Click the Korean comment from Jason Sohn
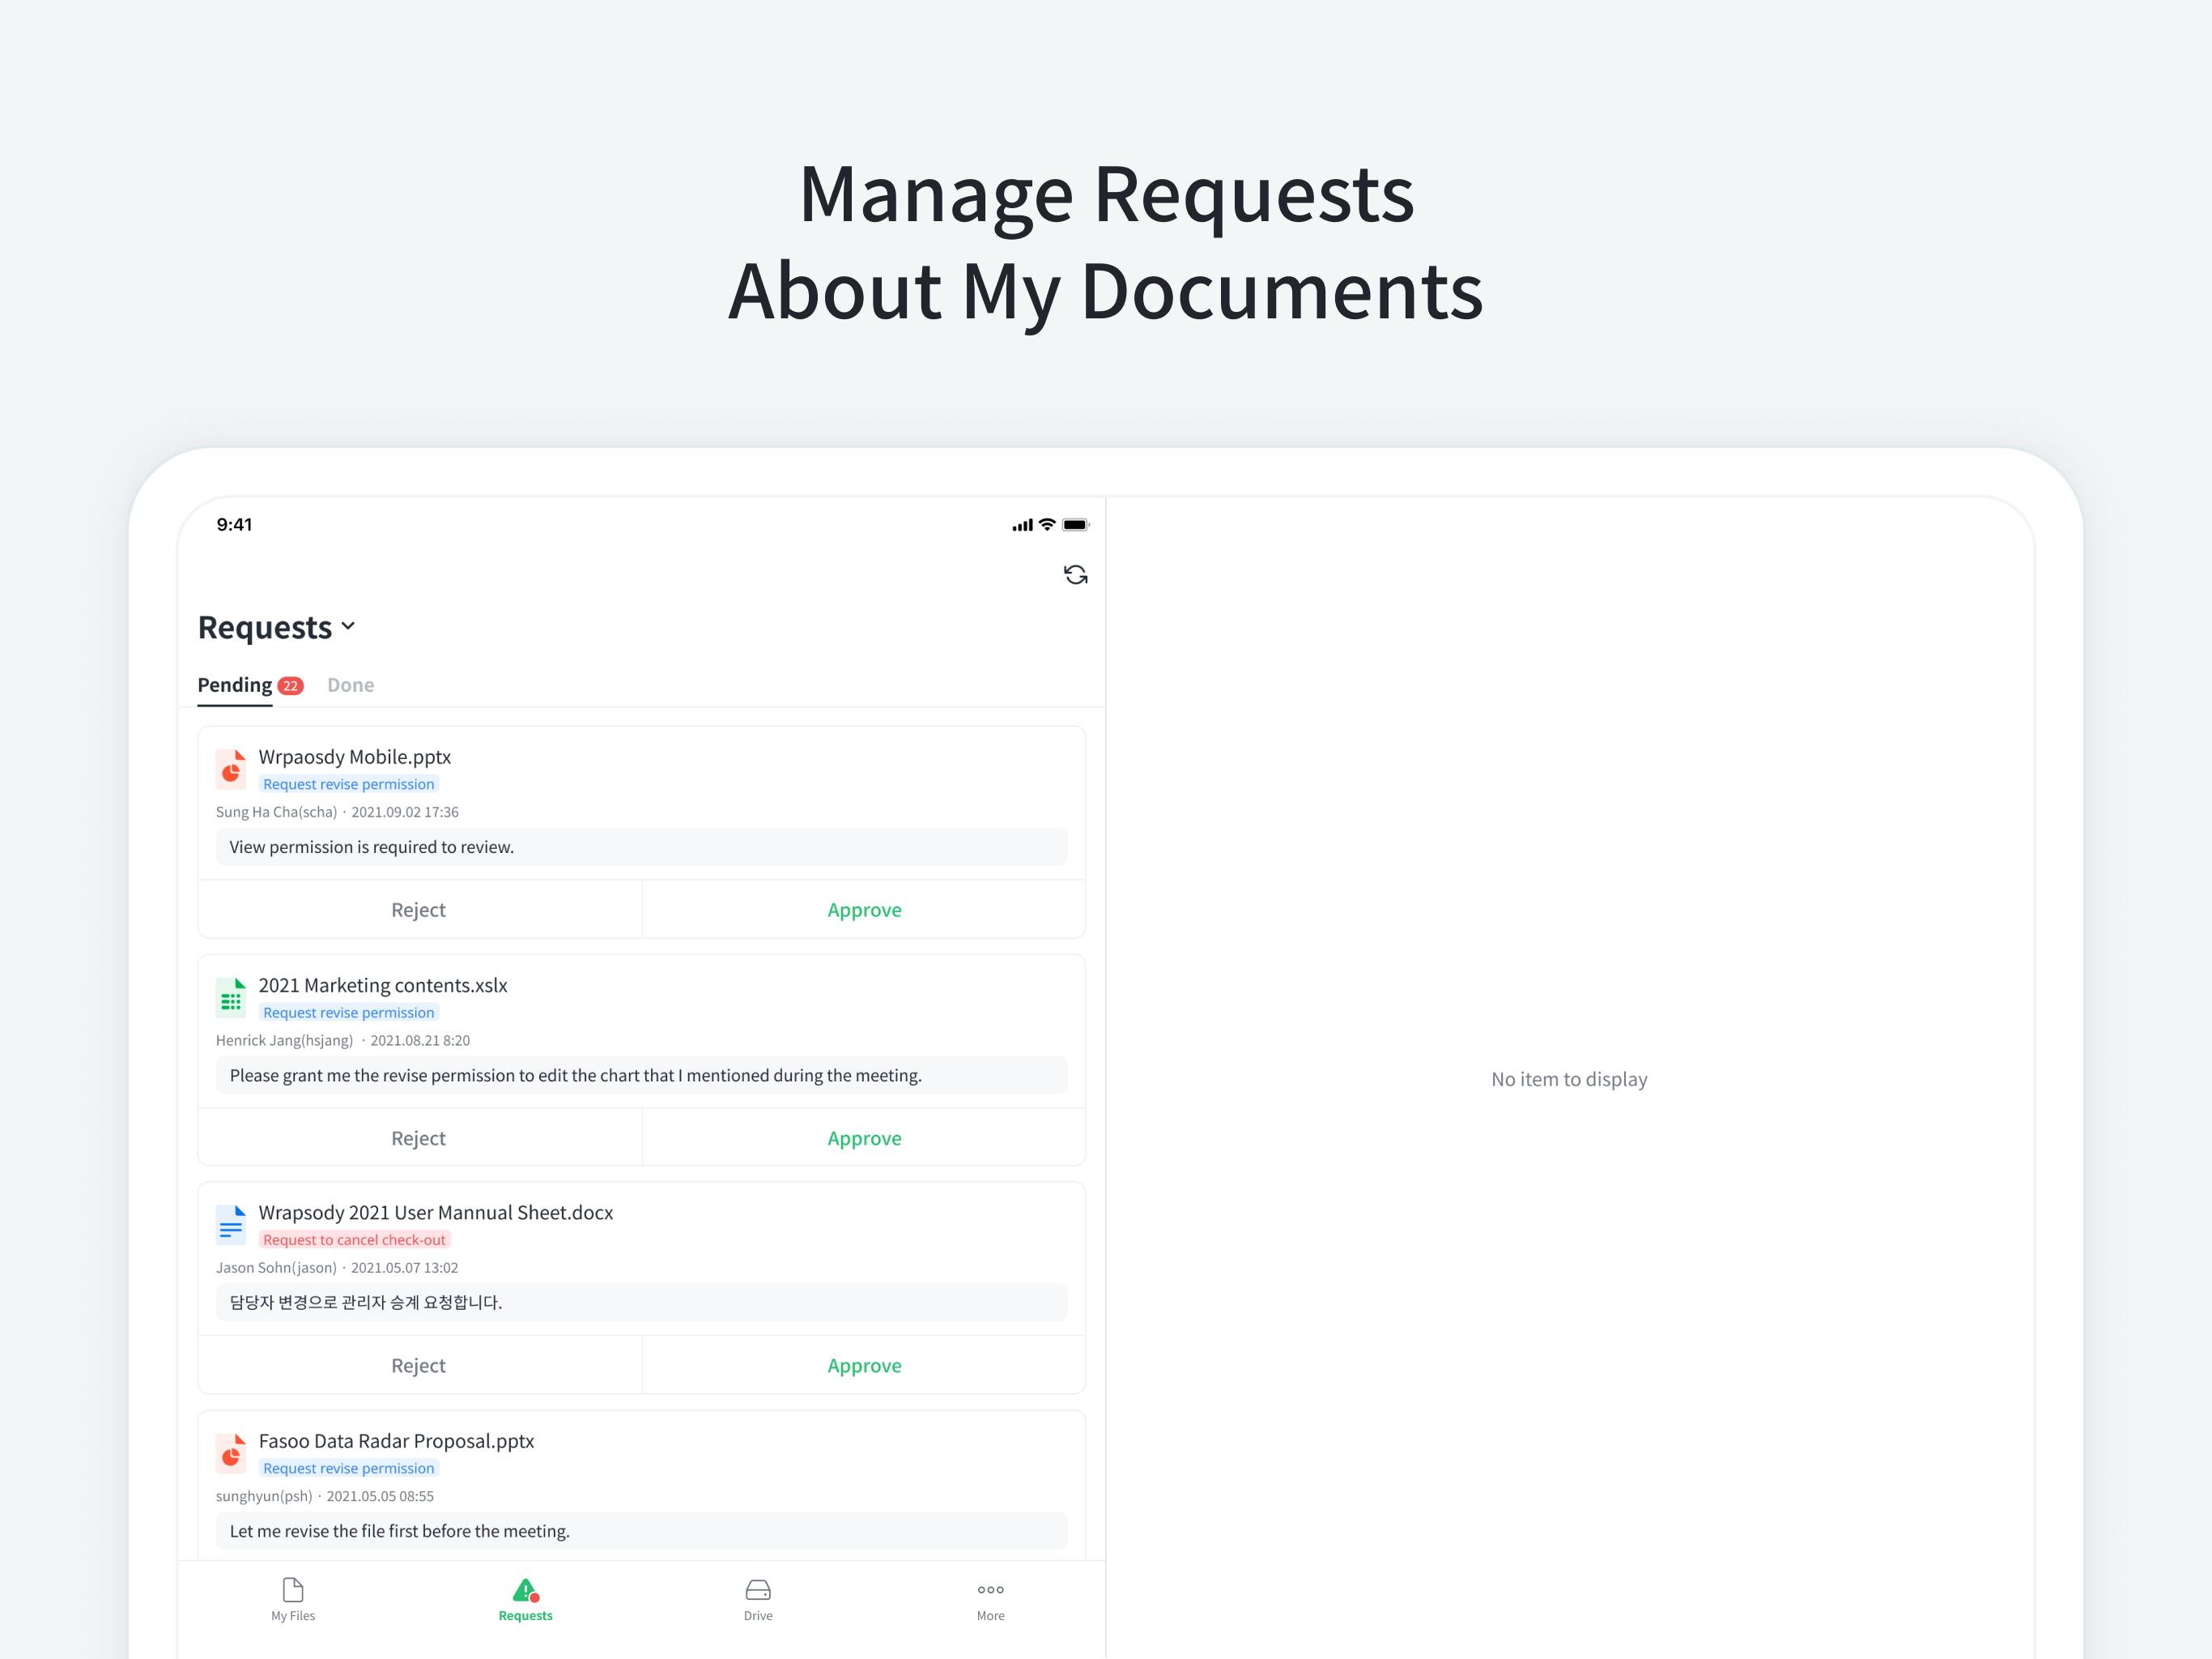 point(642,1302)
